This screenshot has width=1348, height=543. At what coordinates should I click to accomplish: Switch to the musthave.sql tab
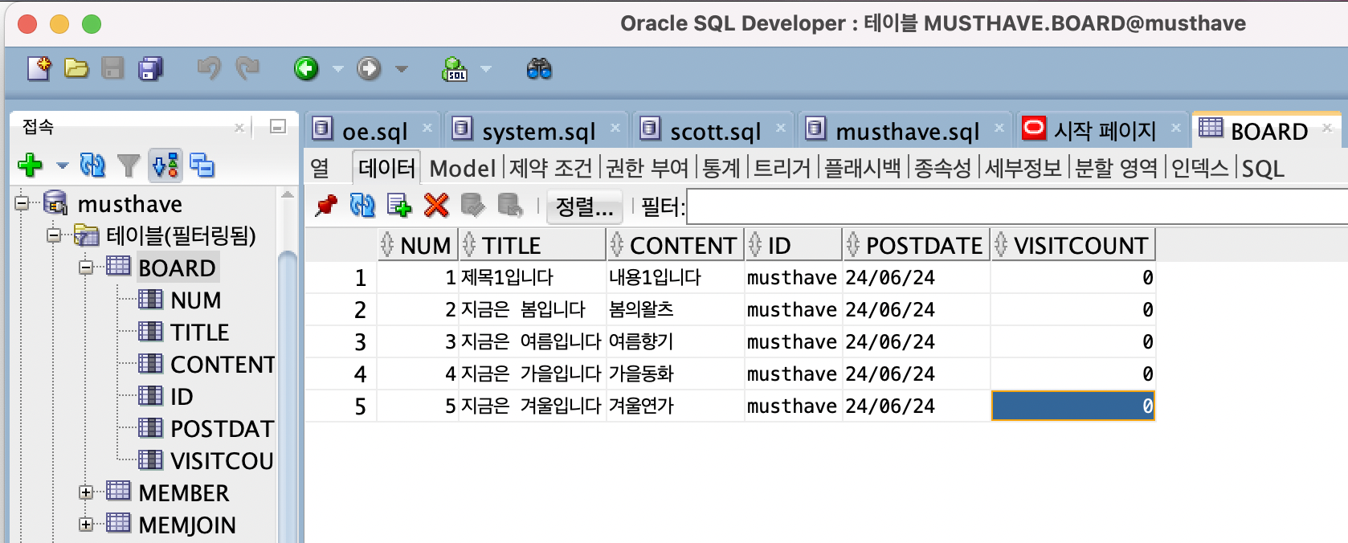click(x=907, y=130)
